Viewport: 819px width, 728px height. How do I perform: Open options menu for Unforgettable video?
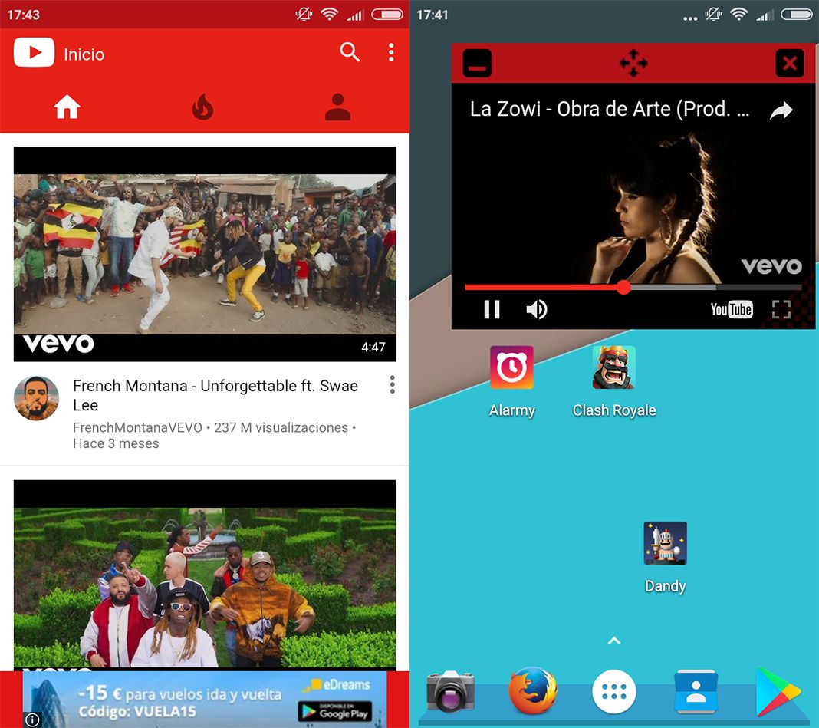click(392, 385)
